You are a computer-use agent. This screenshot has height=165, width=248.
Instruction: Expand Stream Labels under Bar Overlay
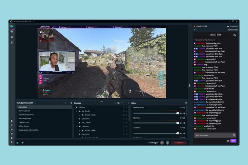click(x=80, y=115)
